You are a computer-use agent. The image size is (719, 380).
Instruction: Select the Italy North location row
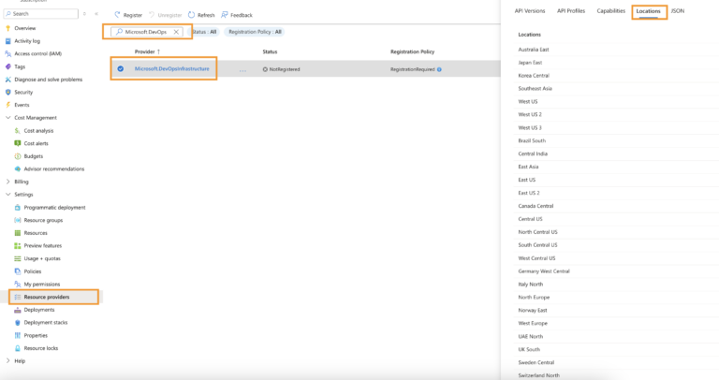(616, 285)
